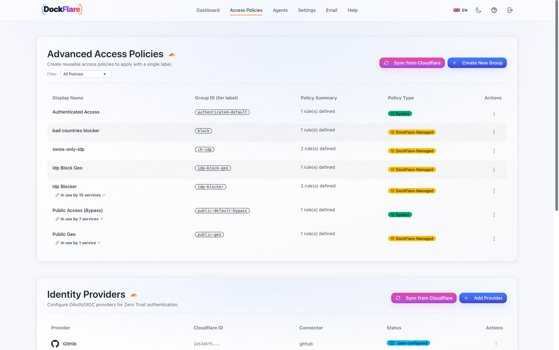Click DockFlare-Managed badge for swiss-only-idp
Viewport: 559px width, 350px height.
click(412, 151)
